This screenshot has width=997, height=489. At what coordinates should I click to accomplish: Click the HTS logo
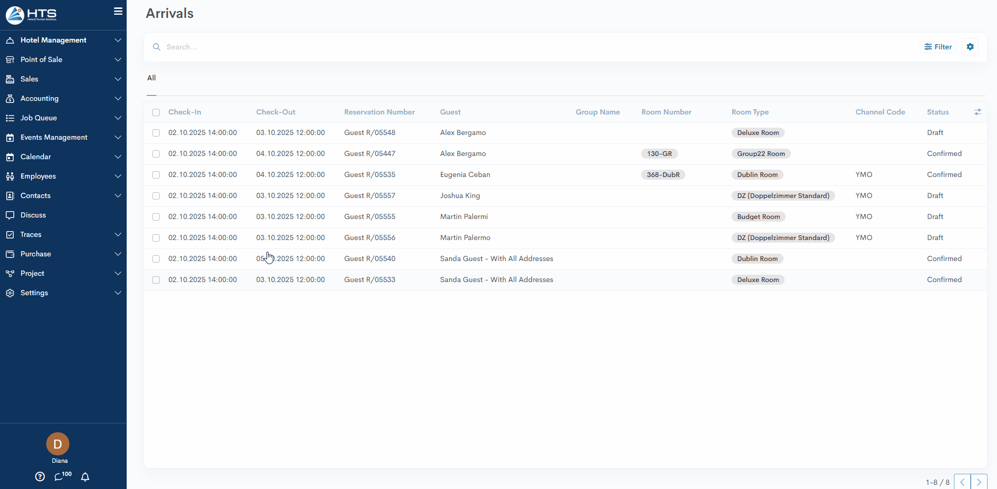coord(32,15)
